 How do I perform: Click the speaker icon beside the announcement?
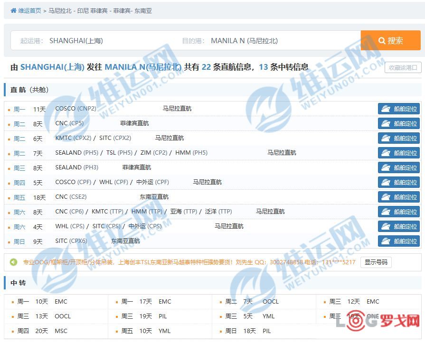(x=14, y=262)
